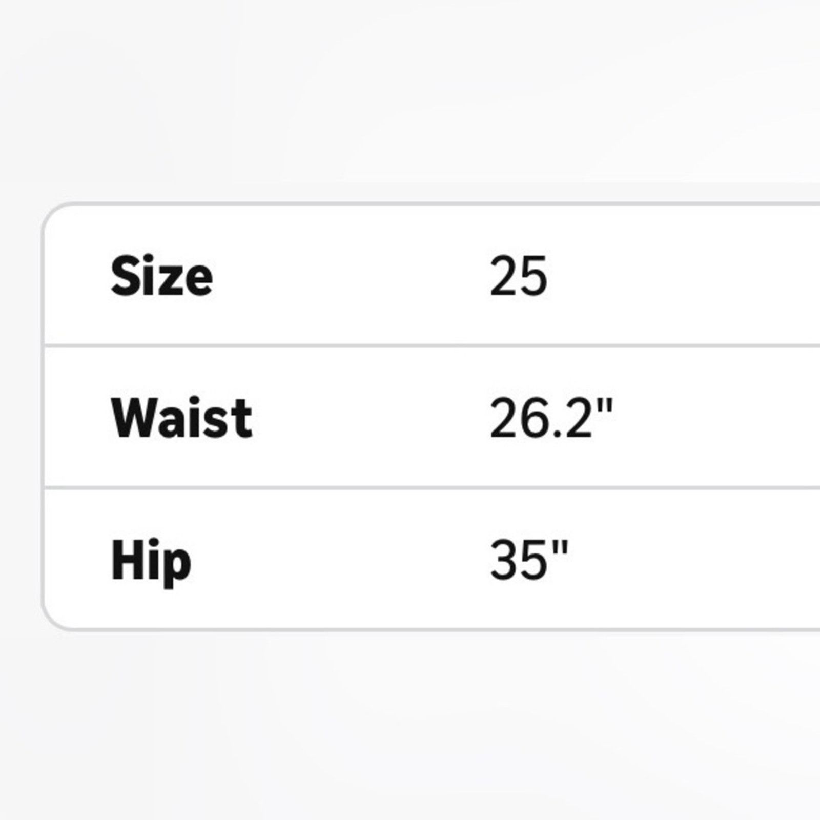
Task: Click the divider between Size and Waist rows
Action: 432,346
